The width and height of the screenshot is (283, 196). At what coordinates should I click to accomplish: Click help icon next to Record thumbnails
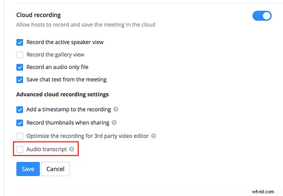[x=114, y=123]
